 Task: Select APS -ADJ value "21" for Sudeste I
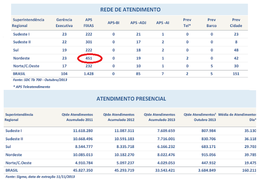tap(138, 34)
